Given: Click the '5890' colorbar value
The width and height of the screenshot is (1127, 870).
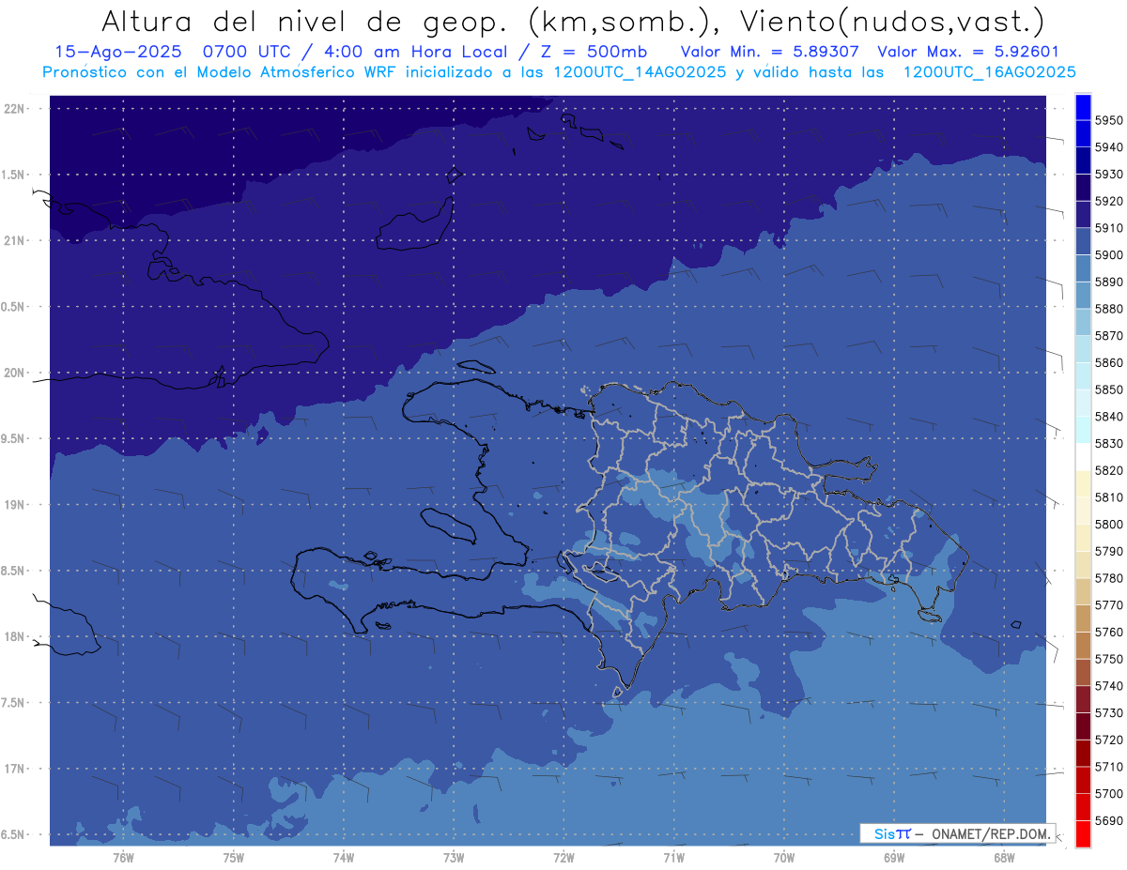Looking at the screenshot, I should coord(1109,282).
